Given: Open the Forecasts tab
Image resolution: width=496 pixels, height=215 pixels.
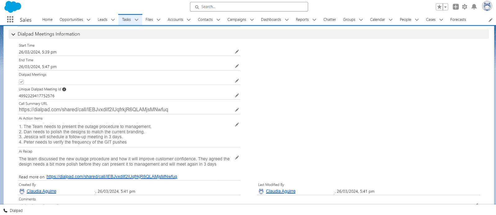Looking at the screenshot, I should pyautogui.click(x=458, y=20).
